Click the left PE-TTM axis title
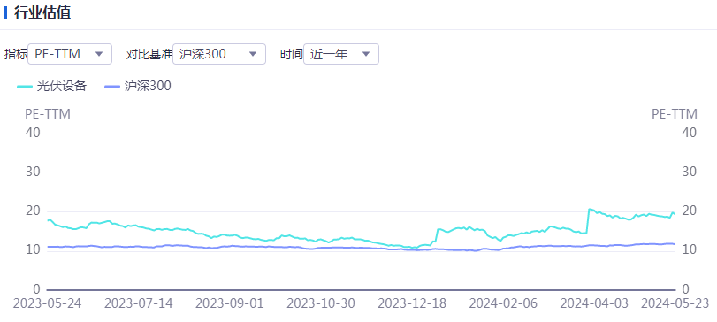The image size is (717, 322). click(48, 114)
